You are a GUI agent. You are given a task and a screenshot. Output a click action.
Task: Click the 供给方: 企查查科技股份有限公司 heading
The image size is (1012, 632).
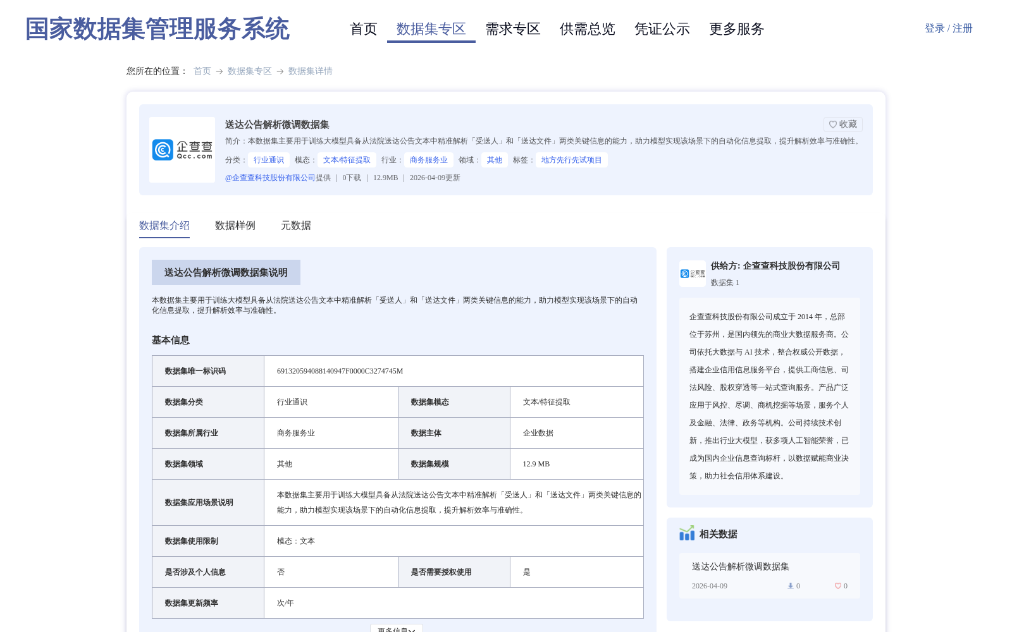(x=775, y=266)
